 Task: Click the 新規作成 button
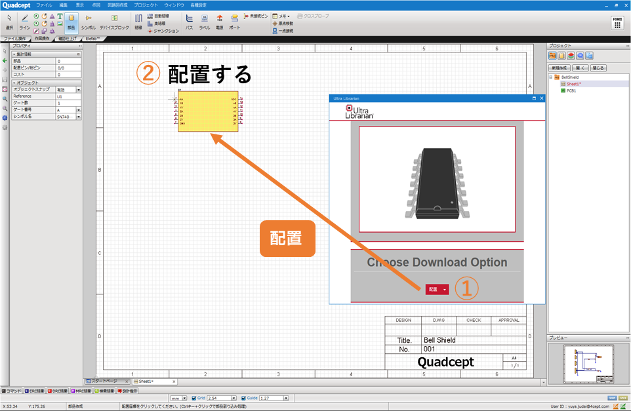(x=559, y=68)
